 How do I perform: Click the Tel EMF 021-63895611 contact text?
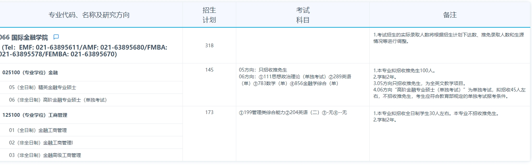pos(83,51)
